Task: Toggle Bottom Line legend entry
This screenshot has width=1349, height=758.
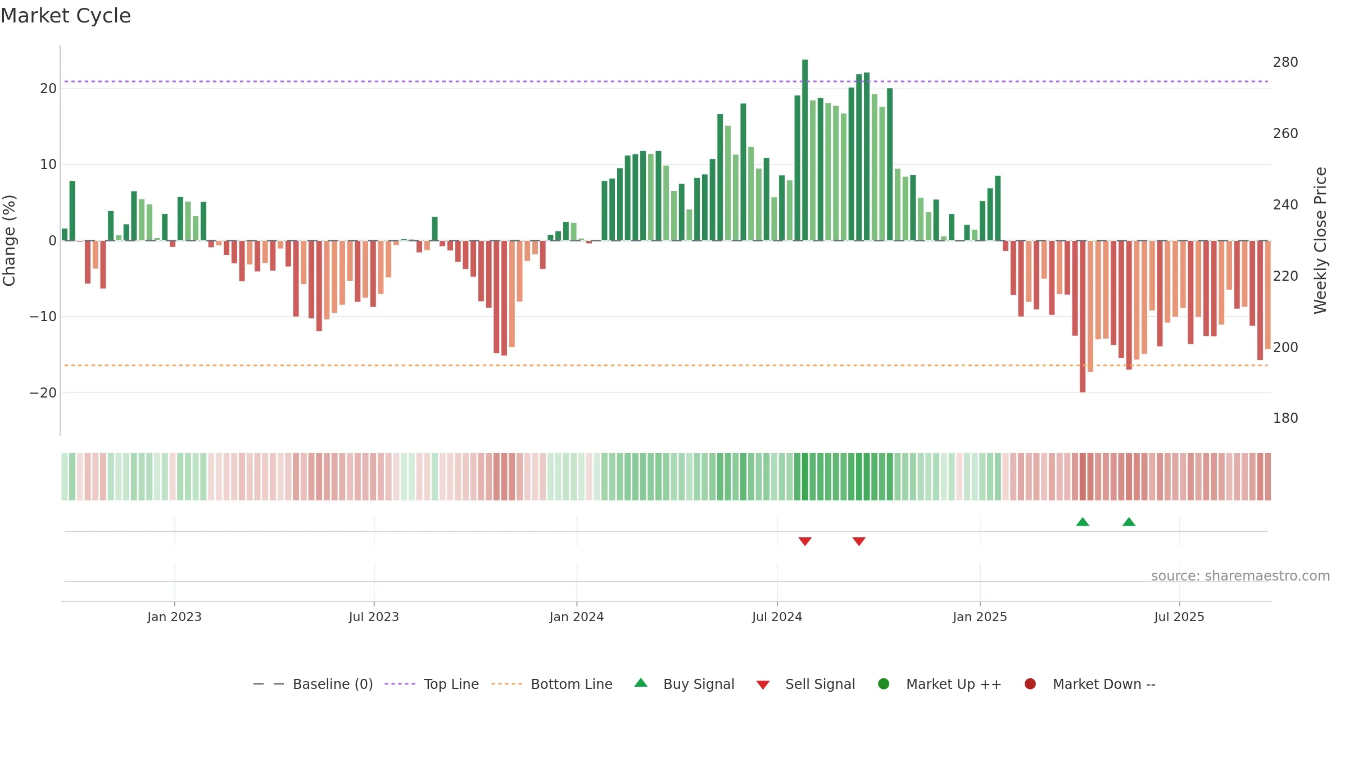Action: click(x=551, y=684)
